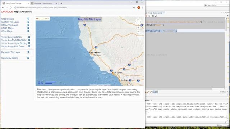
Task: Open a new browser tab
Action: click(61, 3)
